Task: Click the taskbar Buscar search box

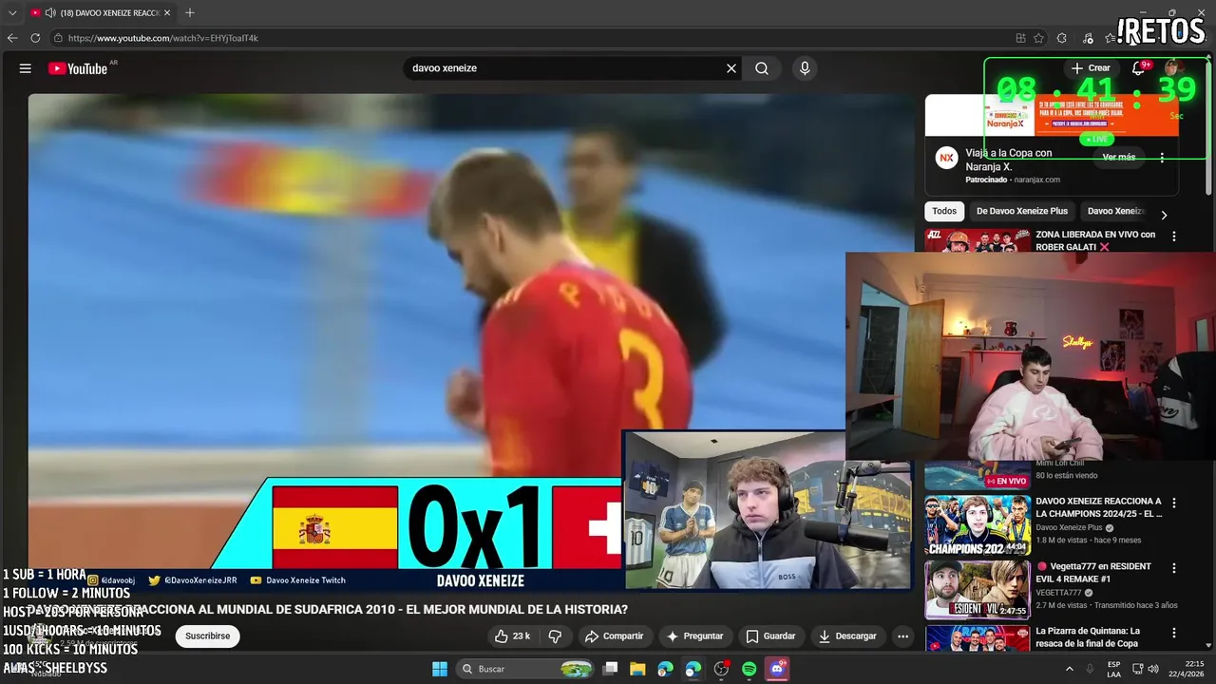Action: tap(525, 669)
